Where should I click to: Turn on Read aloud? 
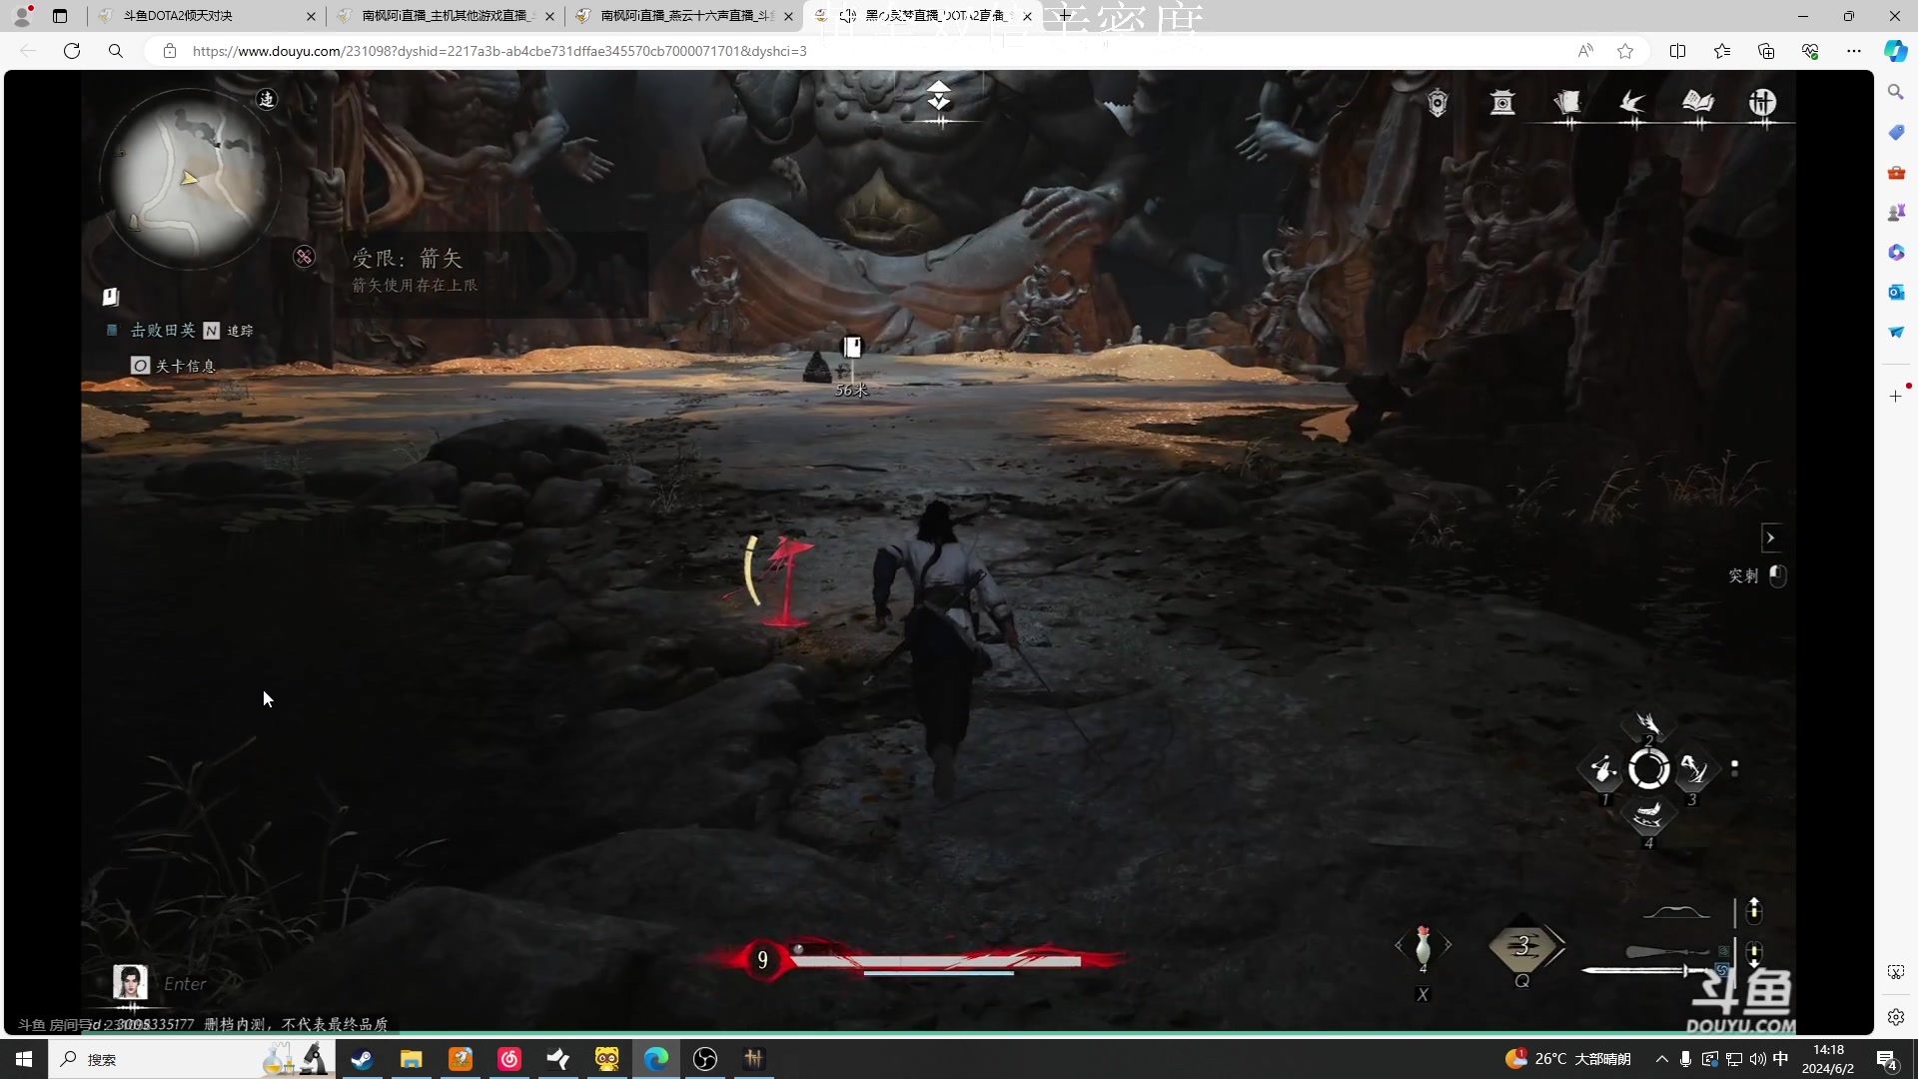click(x=1585, y=51)
